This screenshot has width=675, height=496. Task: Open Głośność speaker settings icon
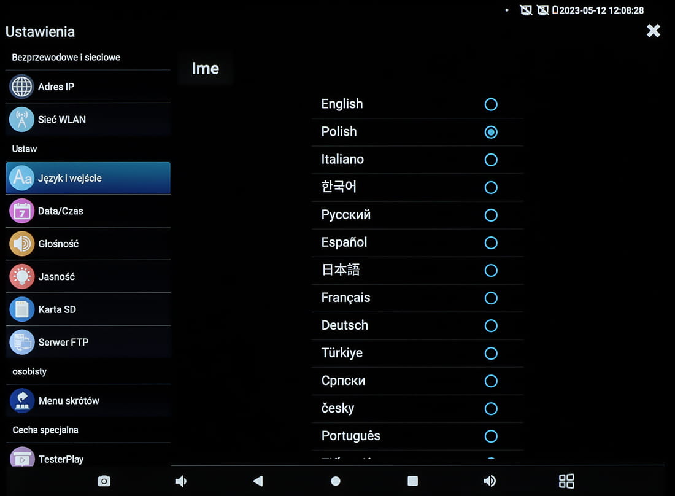pyautogui.click(x=21, y=244)
